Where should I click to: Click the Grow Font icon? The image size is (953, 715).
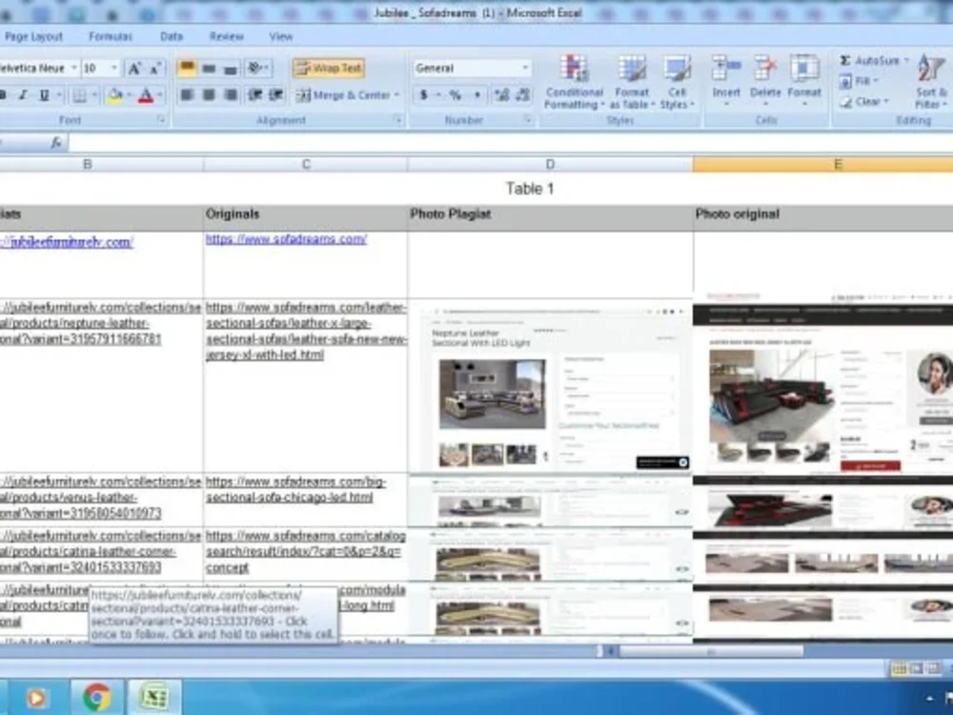coord(135,68)
